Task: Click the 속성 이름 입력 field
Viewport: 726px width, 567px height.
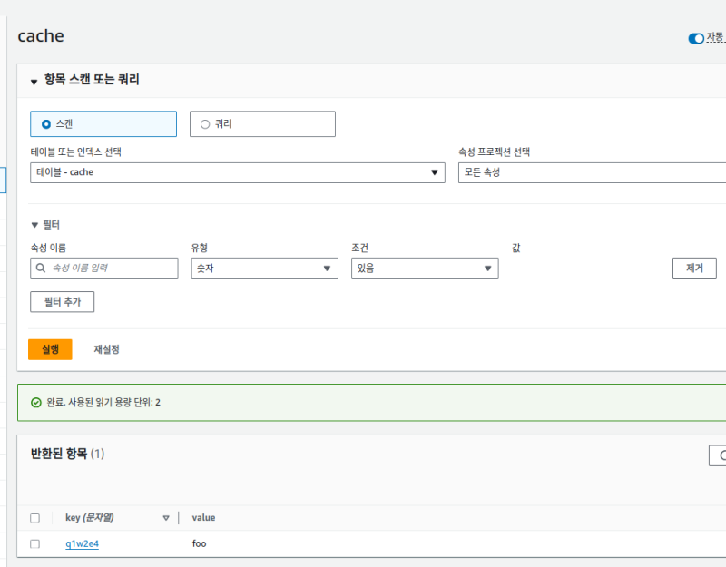Action: click(111, 269)
